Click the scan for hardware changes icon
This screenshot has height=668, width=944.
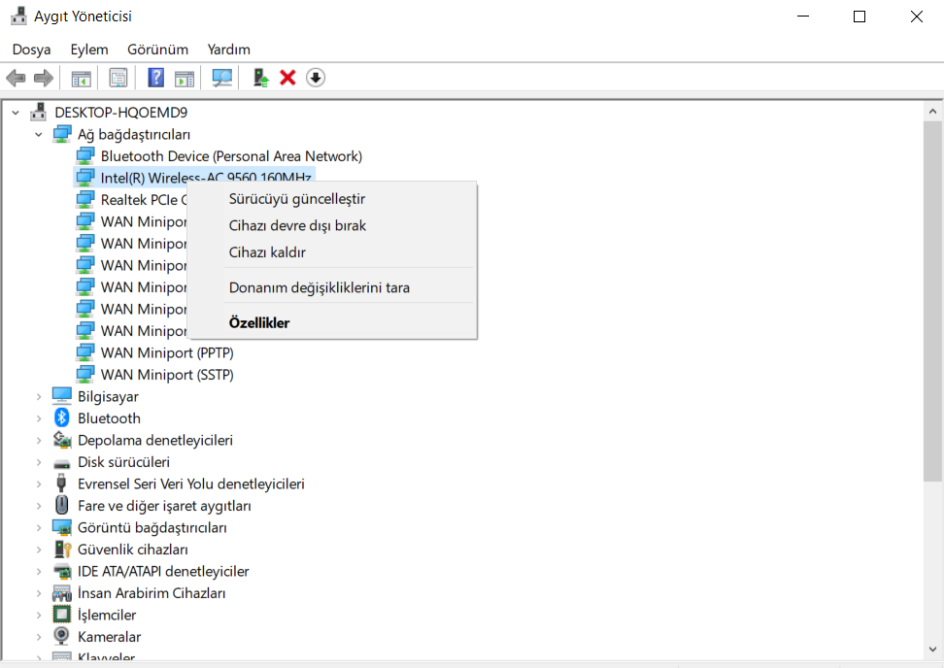(x=220, y=77)
